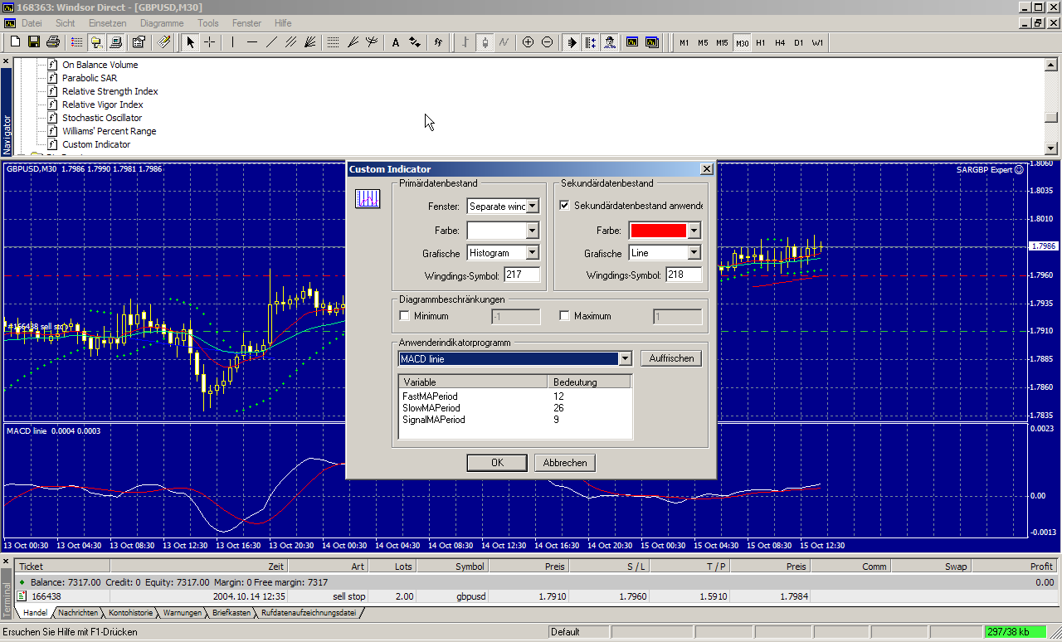Image resolution: width=1062 pixels, height=642 pixels.
Task: Choose the Gann fan drawing tool
Action: coord(310,42)
